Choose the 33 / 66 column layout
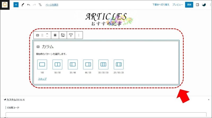 coord(73,64)
